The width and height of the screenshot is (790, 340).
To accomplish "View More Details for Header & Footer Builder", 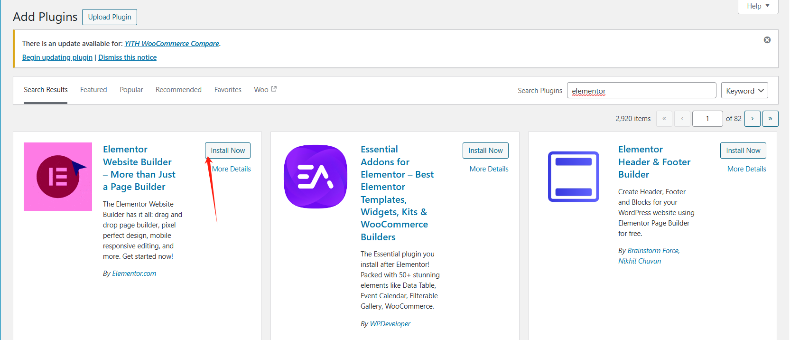I will (746, 169).
